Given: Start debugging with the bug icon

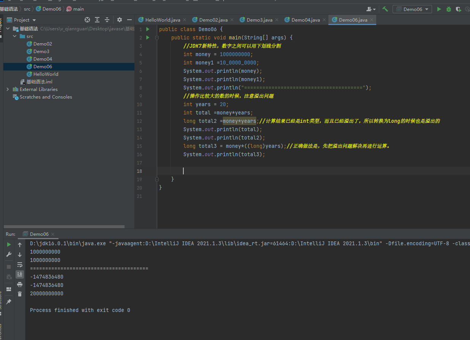Looking at the screenshot, I should tap(449, 9).
